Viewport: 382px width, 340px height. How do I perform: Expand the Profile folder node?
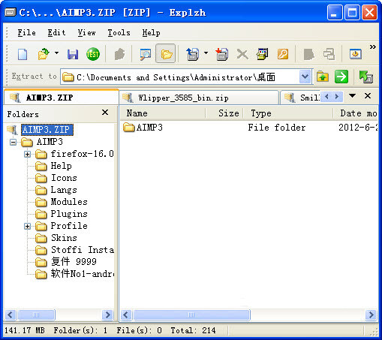point(27,226)
